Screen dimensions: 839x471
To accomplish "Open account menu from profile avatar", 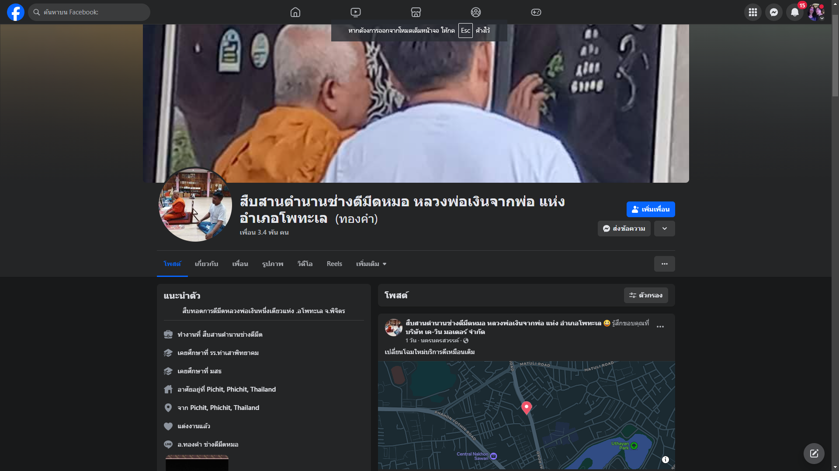I will pyautogui.click(x=815, y=12).
